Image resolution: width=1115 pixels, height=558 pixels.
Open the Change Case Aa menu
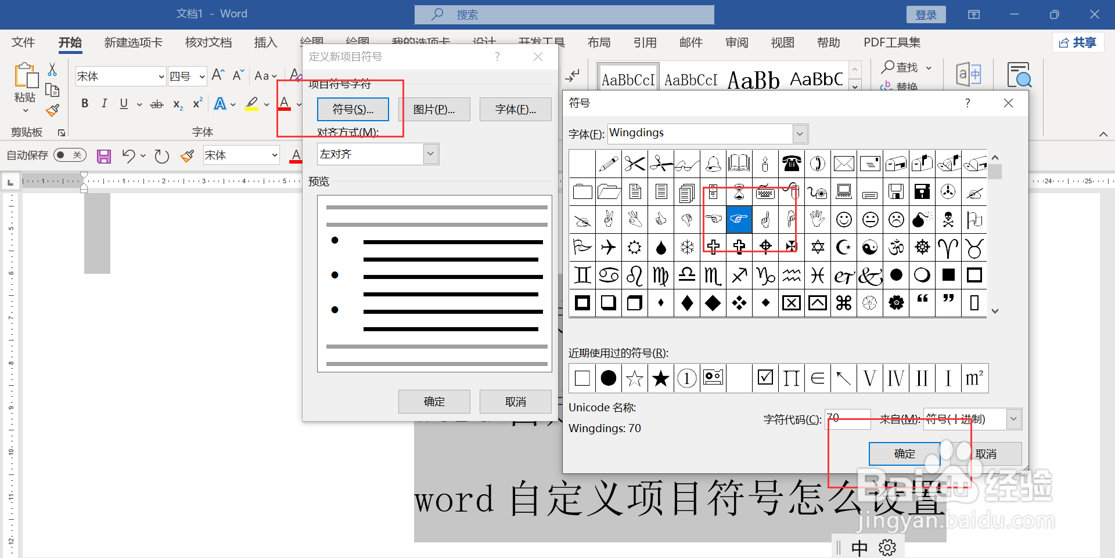265,76
